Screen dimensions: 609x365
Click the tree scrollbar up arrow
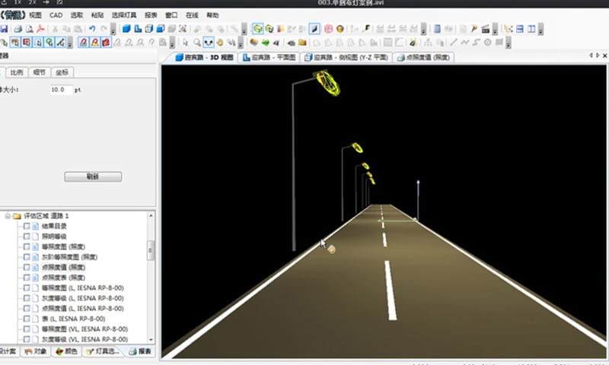click(x=151, y=215)
